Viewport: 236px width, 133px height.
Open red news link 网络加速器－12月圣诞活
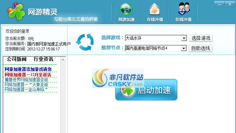28,75
